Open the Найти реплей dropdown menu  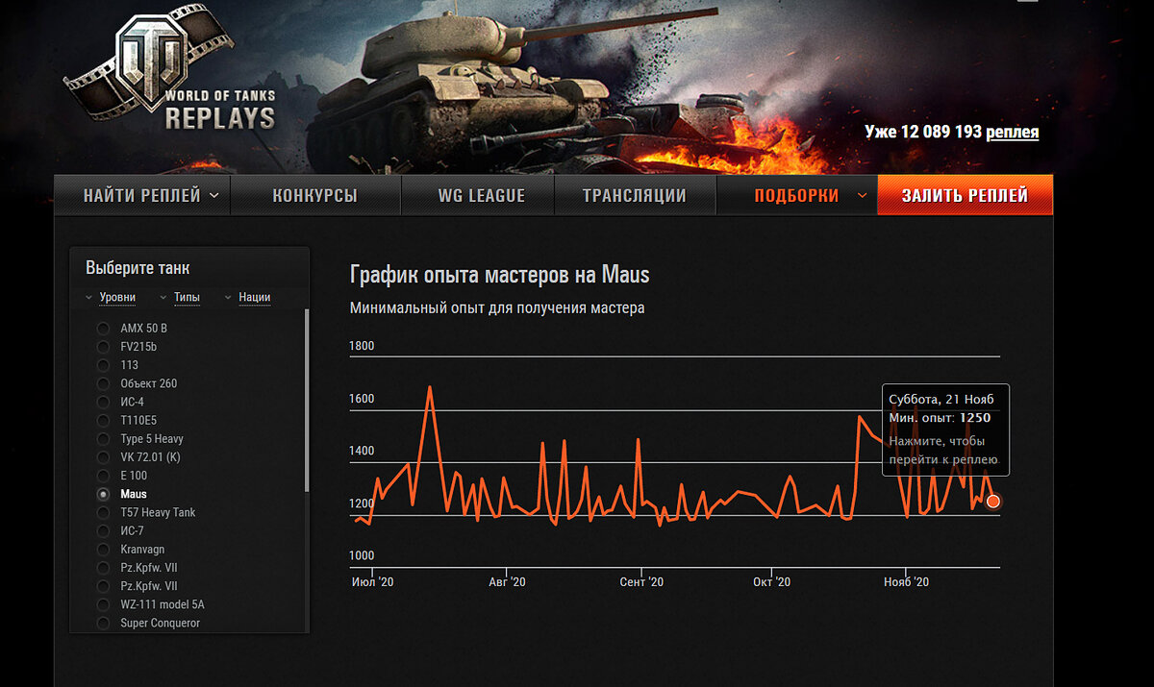pos(142,195)
